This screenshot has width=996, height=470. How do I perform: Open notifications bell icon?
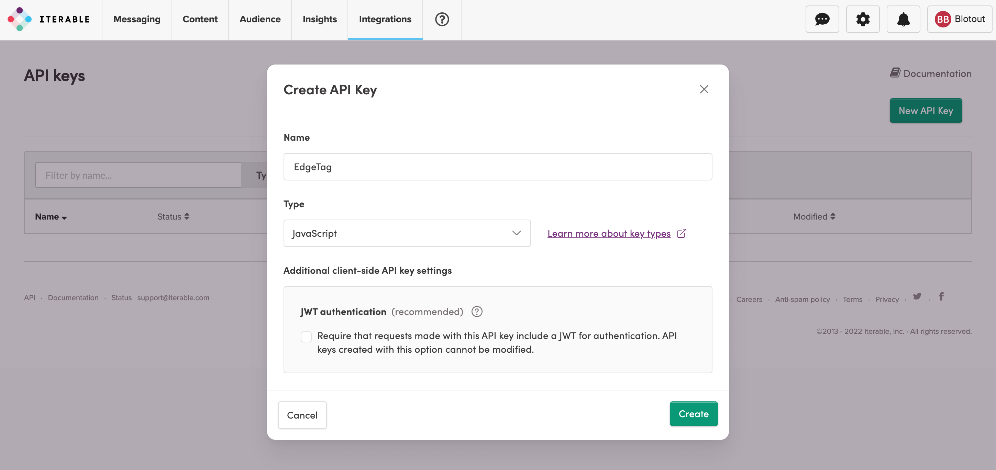click(903, 19)
